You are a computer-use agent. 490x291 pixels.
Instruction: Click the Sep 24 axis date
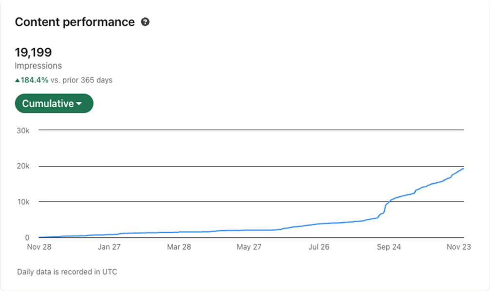pos(389,247)
